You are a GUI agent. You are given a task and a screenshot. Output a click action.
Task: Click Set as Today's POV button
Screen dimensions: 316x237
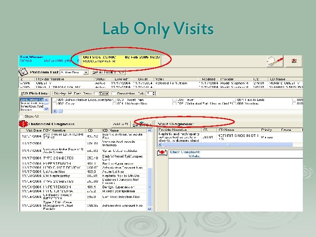(108, 72)
